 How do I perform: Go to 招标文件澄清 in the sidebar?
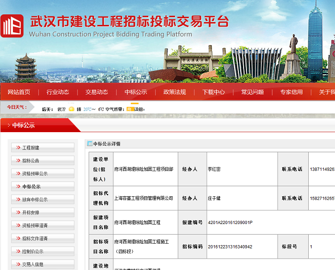click(x=35, y=238)
